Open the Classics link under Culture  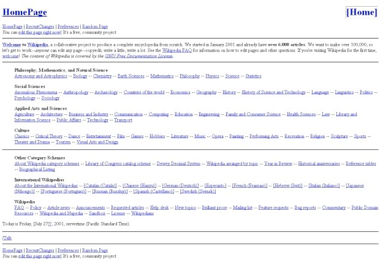(22, 136)
